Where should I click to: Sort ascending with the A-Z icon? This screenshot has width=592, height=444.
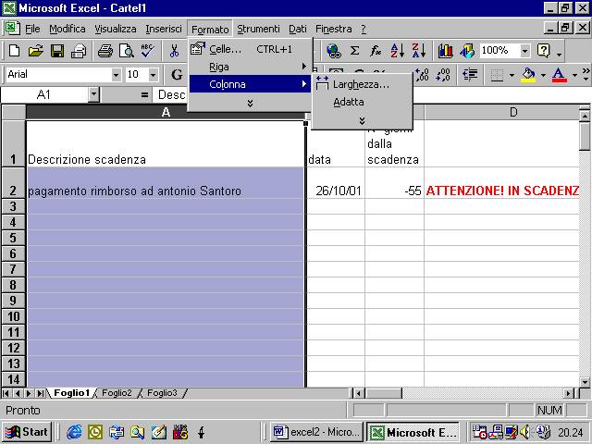397,50
